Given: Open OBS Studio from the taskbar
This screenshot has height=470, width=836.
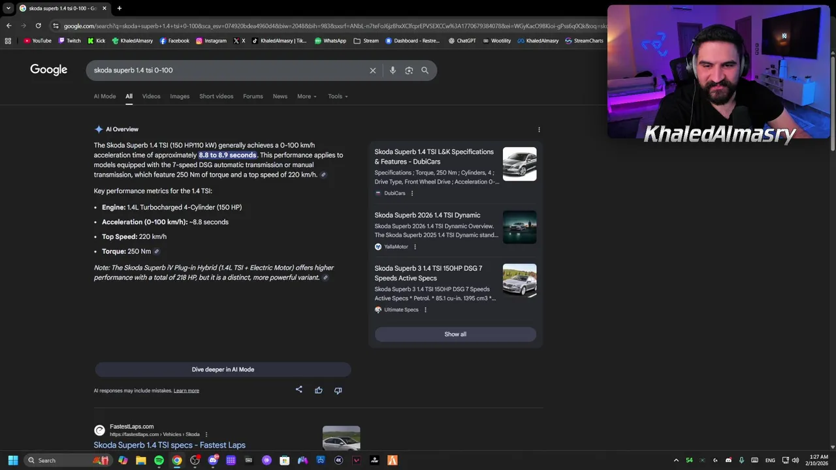Looking at the screenshot, I should 195,460.
